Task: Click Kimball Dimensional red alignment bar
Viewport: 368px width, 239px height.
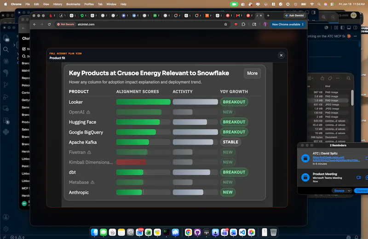Action: coord(131,162)
